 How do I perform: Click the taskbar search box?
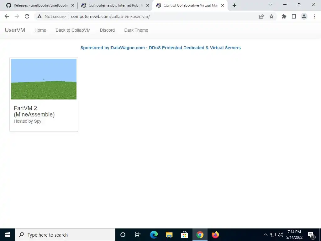point(65,235)
